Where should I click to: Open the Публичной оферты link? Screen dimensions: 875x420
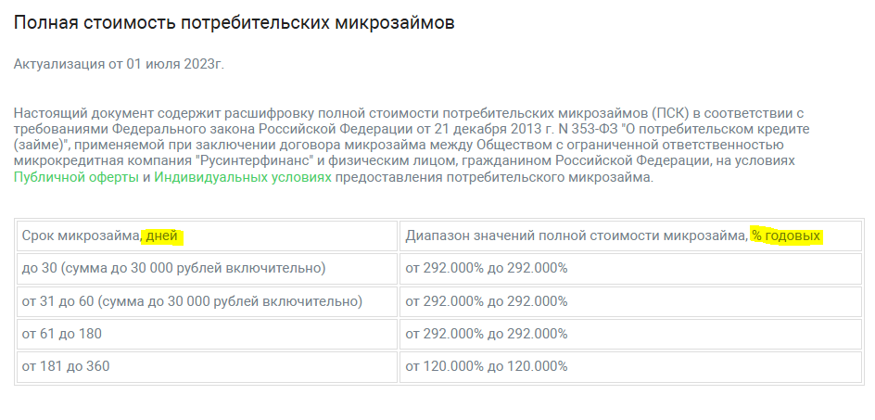[76, 178]
